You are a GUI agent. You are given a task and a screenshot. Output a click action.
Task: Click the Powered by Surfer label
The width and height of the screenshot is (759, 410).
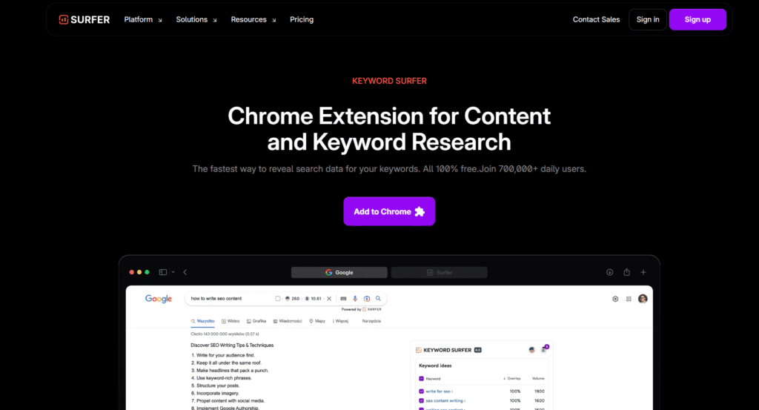coord(362,309)
